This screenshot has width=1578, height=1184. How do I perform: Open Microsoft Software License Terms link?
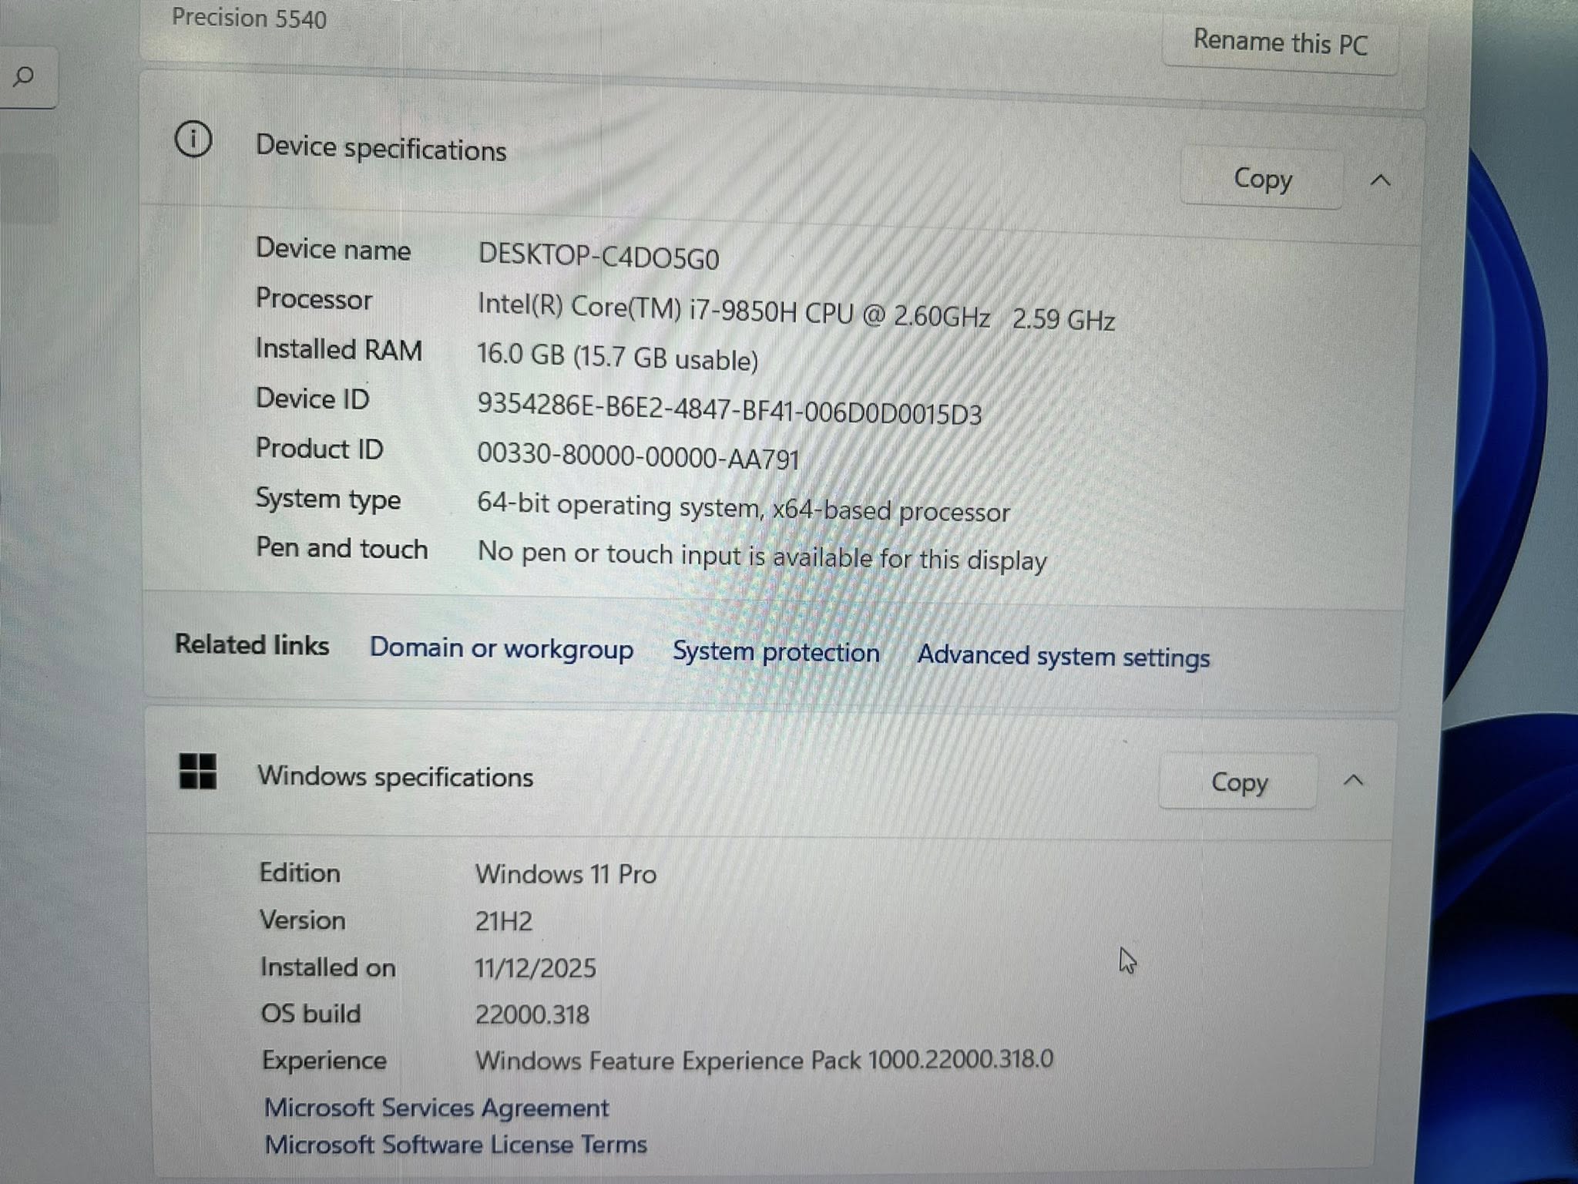(x=455, y=1144)
